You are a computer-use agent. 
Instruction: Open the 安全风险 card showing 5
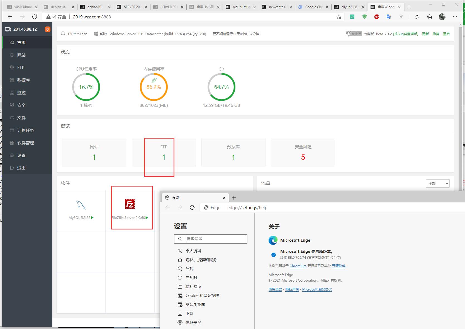pos(303,153)
